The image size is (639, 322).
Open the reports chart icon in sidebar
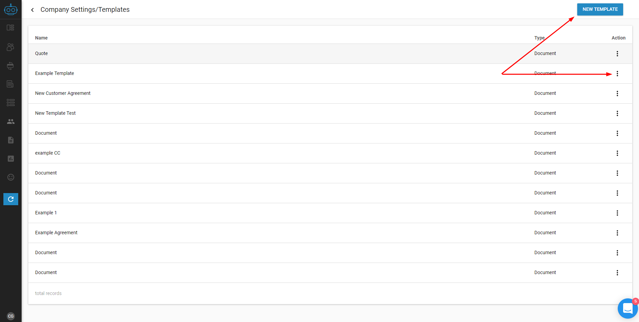tap(11, 159)
